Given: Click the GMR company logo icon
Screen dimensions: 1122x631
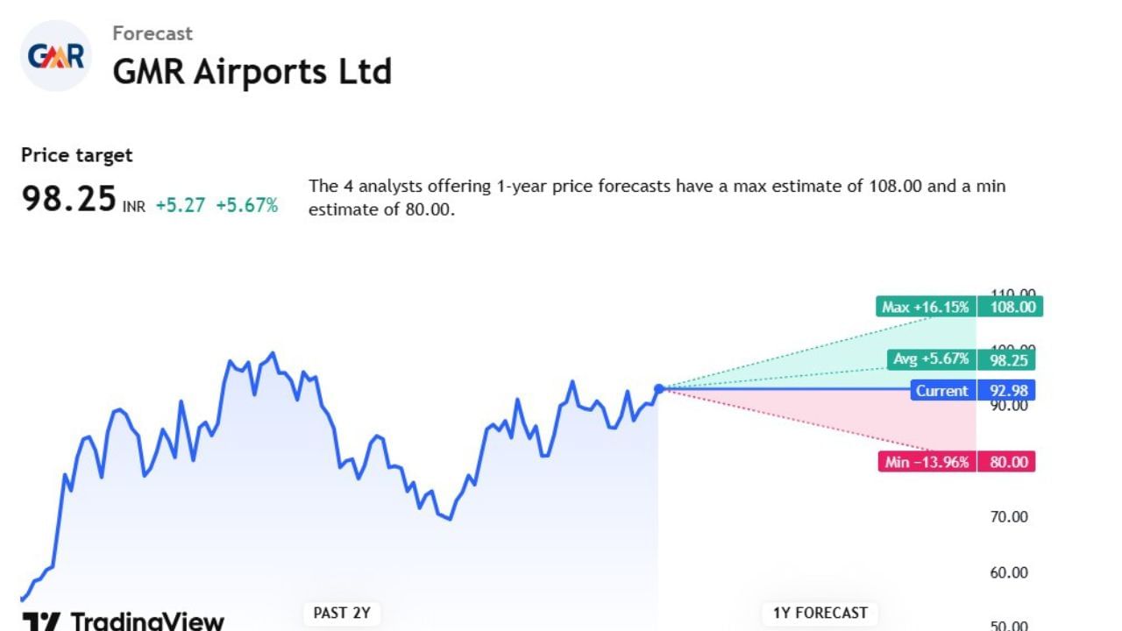Looking at the screenshot, I should (55, 57).
